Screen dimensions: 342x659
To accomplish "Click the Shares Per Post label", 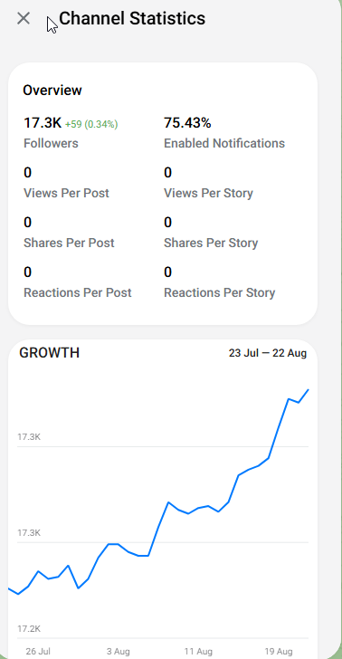I will tap(69, 243).
